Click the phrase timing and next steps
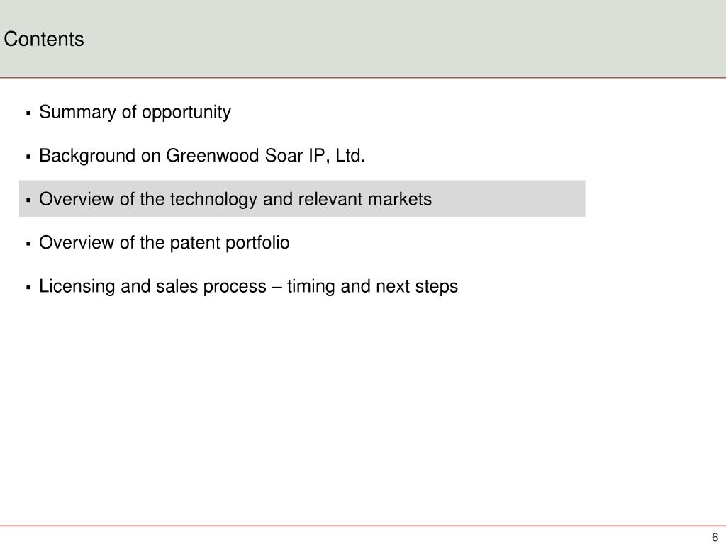The image size is (726, 544). tap(372, 286)
